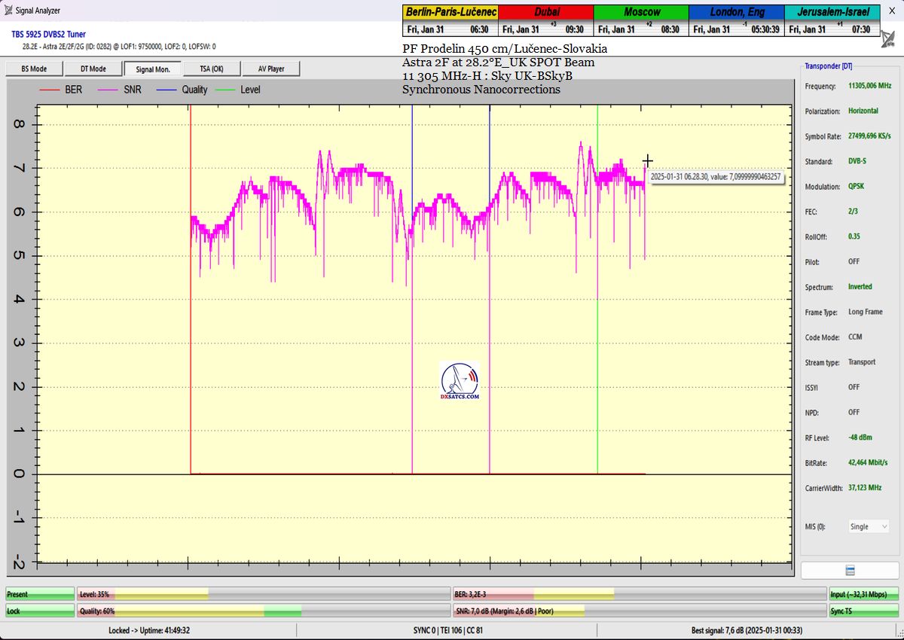Select the Signal Mon. tab
904x640 pixels.
point(153,69)
